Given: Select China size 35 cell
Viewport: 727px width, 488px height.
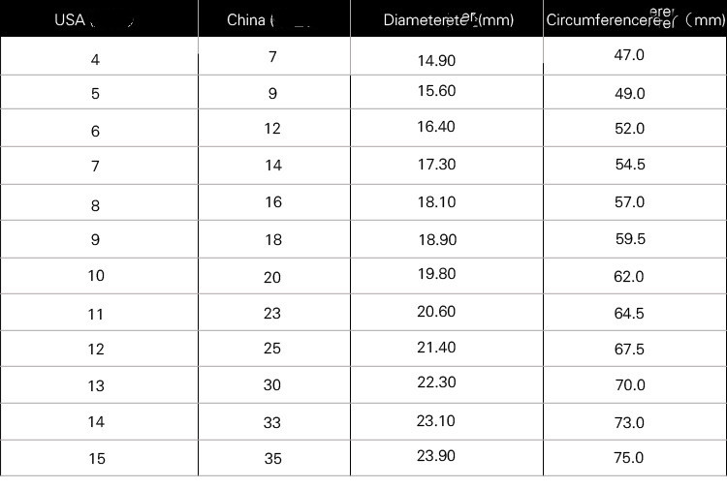Looking at the screenshot, I should [x=272, y=458].
